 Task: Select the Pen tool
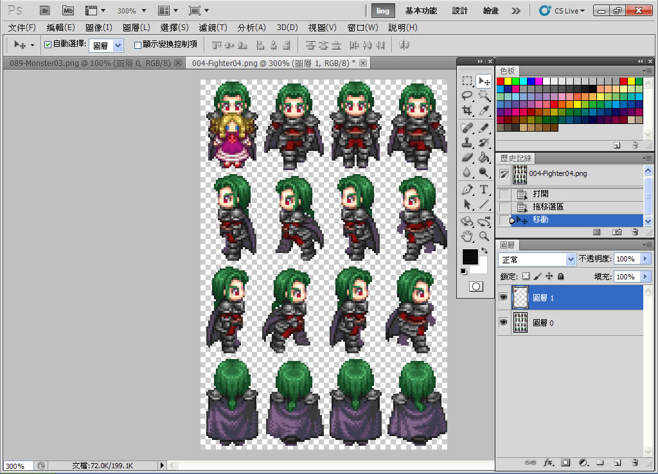(x=467, y=189)
